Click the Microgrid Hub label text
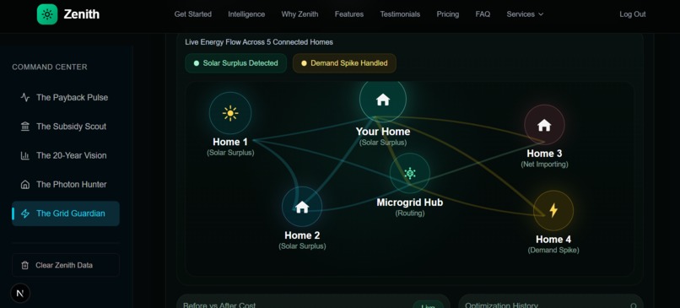 tap(410, 203)
